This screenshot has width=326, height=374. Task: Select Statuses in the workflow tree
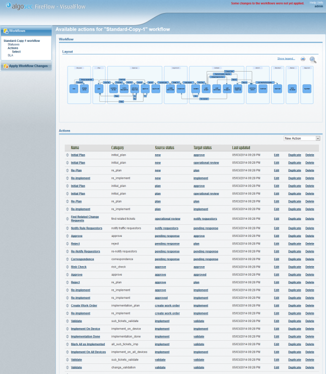14,44
